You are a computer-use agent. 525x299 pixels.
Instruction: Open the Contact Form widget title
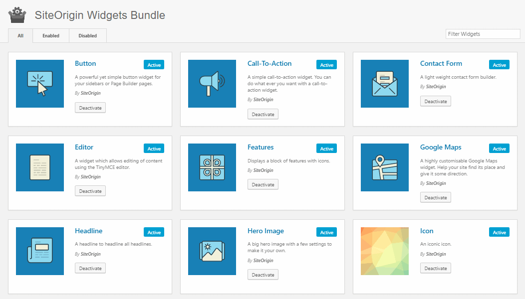[441, 64]
